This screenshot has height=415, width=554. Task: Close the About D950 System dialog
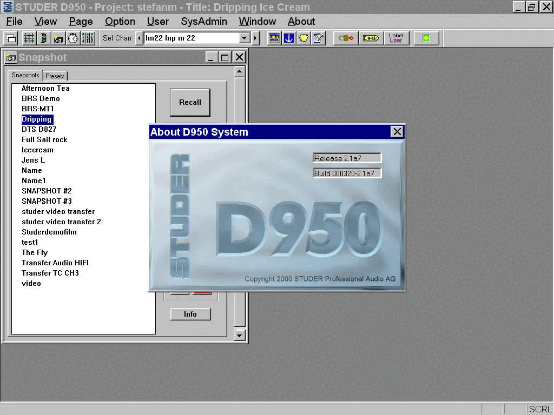pos(397,132)
